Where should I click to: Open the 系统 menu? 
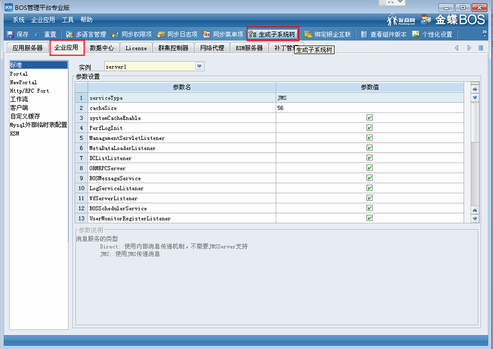click(x=18, y=20)
